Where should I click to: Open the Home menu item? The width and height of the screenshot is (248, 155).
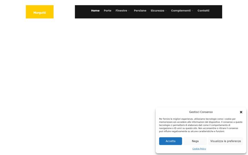(95, 11)
